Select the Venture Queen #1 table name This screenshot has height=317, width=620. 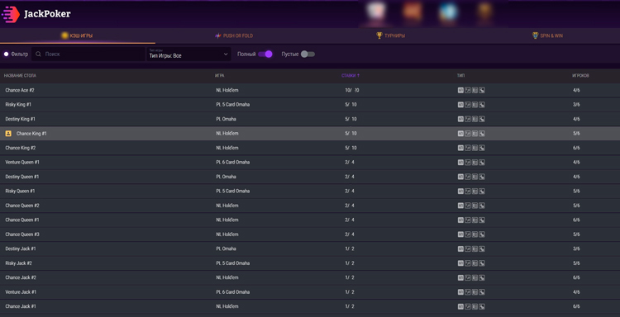click(22, 163)
